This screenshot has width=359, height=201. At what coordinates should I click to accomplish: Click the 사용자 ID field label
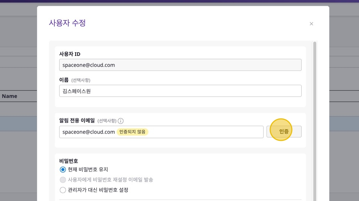click(x=70, y=54)
